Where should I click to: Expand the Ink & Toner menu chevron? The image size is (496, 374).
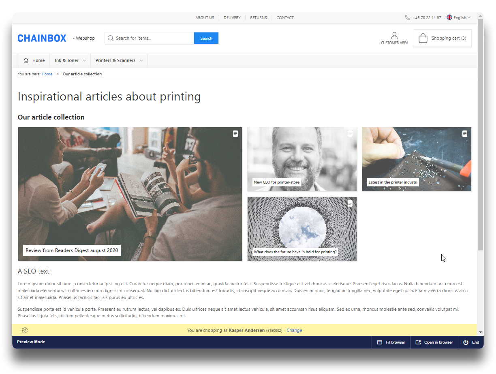pyautogui.click(x=84, y=61)
